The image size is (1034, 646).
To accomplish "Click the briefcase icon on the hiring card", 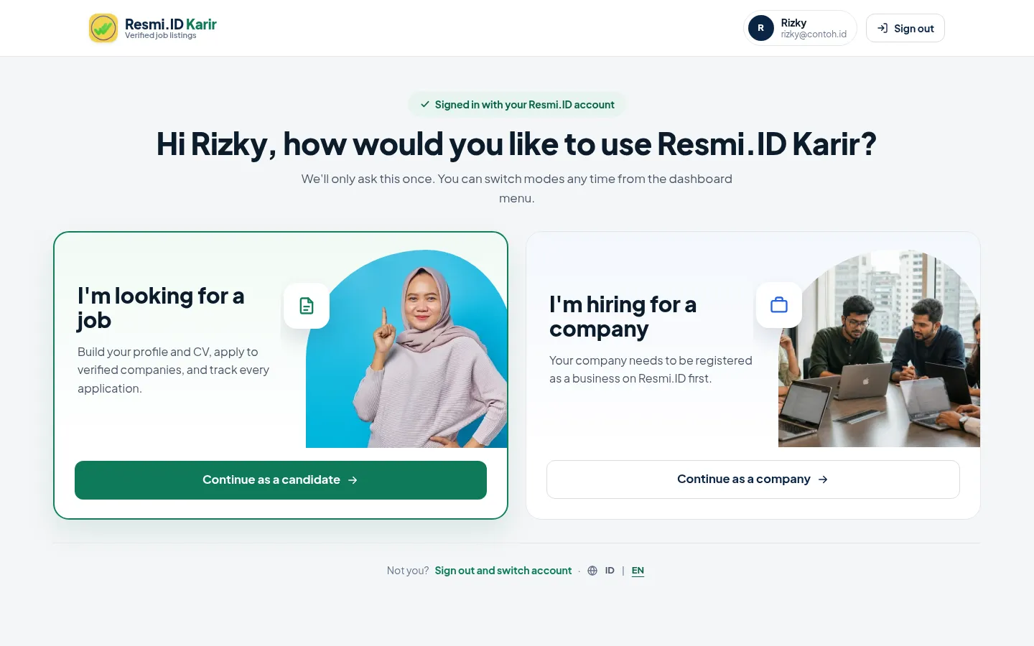I will point(779,305).
